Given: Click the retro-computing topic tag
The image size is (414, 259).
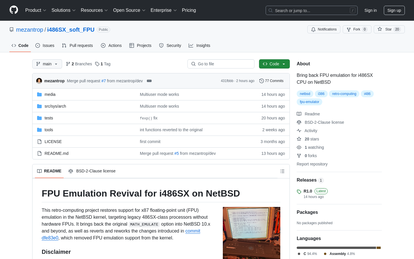Looking at the screenshot, I should pos(344,94).
